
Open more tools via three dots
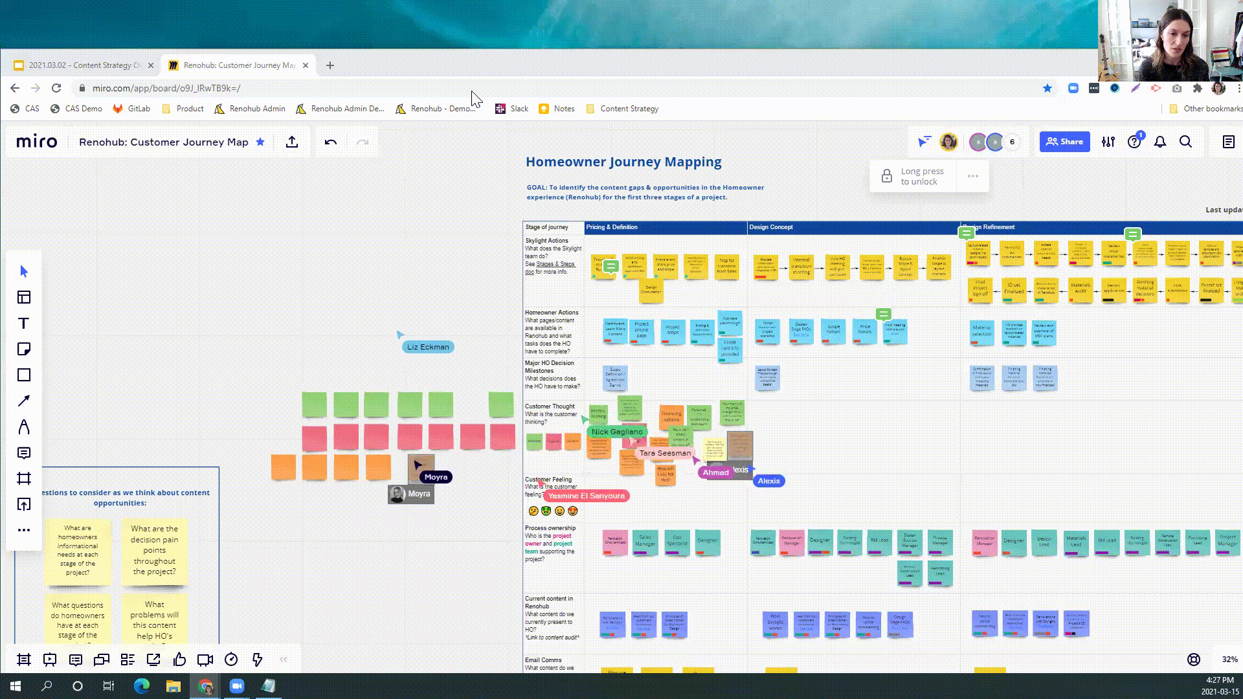coord(24,530)
